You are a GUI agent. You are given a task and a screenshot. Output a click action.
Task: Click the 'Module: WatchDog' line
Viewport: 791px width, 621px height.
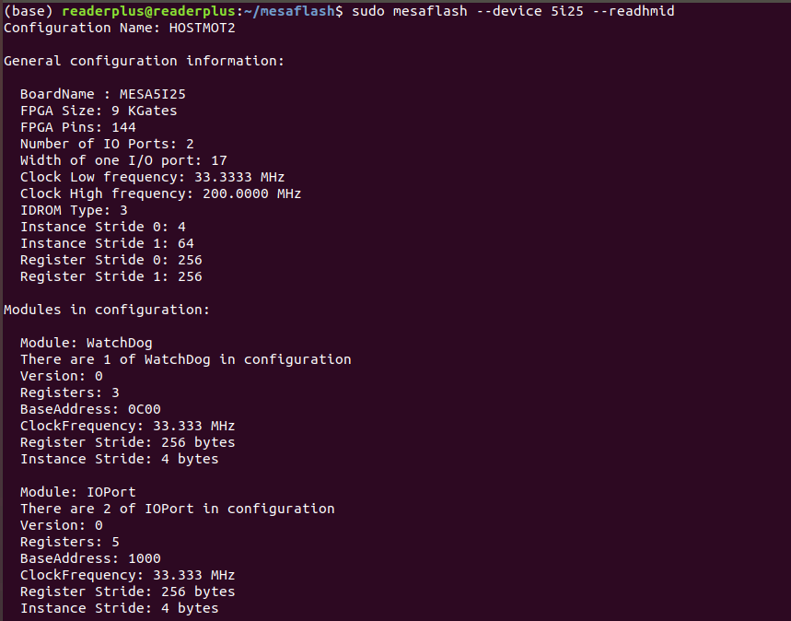coord(87,343)
